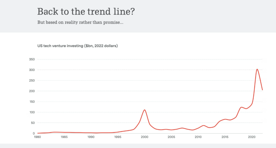Click the 200 y-axis label
276x148 pixels.
point(31,91)
